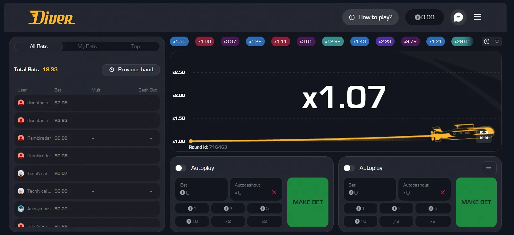
Task: Open round history clock icon
Action: 487,41
